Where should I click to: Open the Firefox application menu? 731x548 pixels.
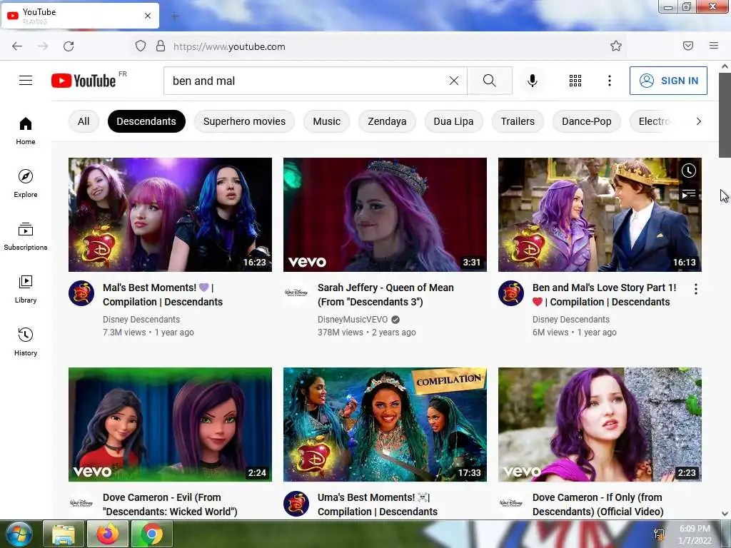pyautogui.click(x=714, y=46)
